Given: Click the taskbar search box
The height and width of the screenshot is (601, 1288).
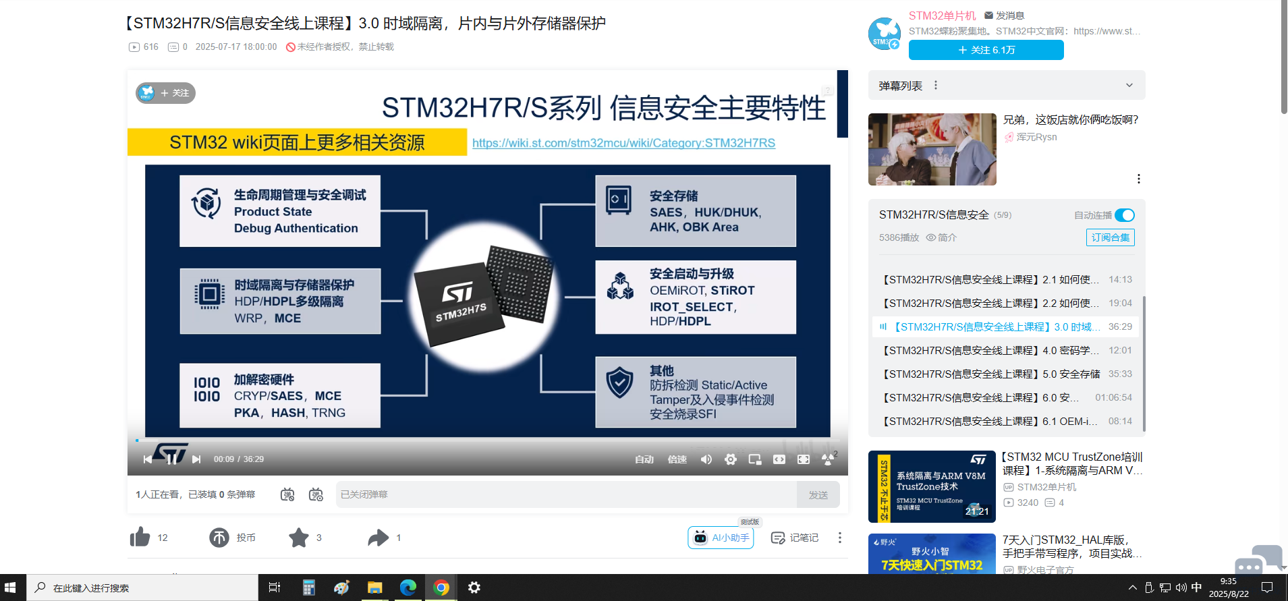Looking at the screenshot, I should click(142, 588).
